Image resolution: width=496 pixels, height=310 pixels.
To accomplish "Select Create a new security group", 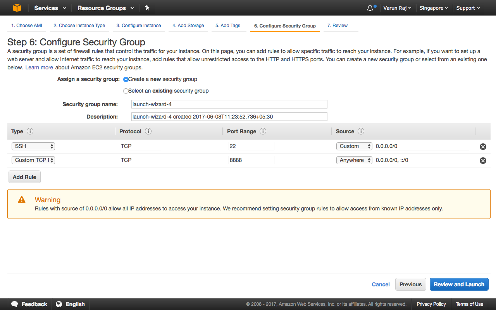I will (x=126, y=79).
